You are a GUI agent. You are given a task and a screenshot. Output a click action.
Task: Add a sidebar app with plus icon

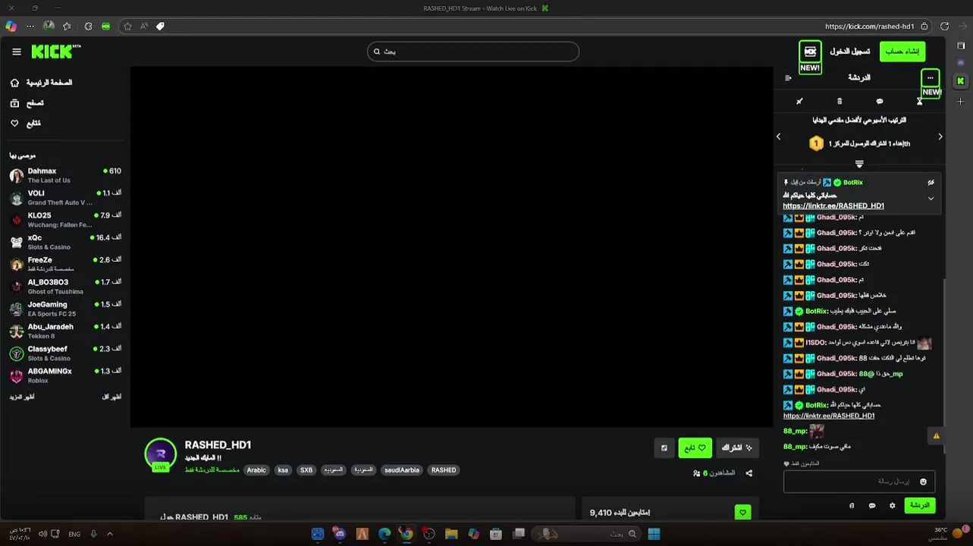tap(961, 101)
